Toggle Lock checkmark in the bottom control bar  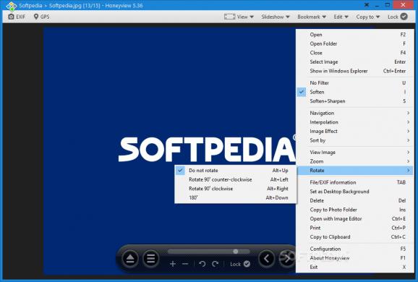click(247, 264)
